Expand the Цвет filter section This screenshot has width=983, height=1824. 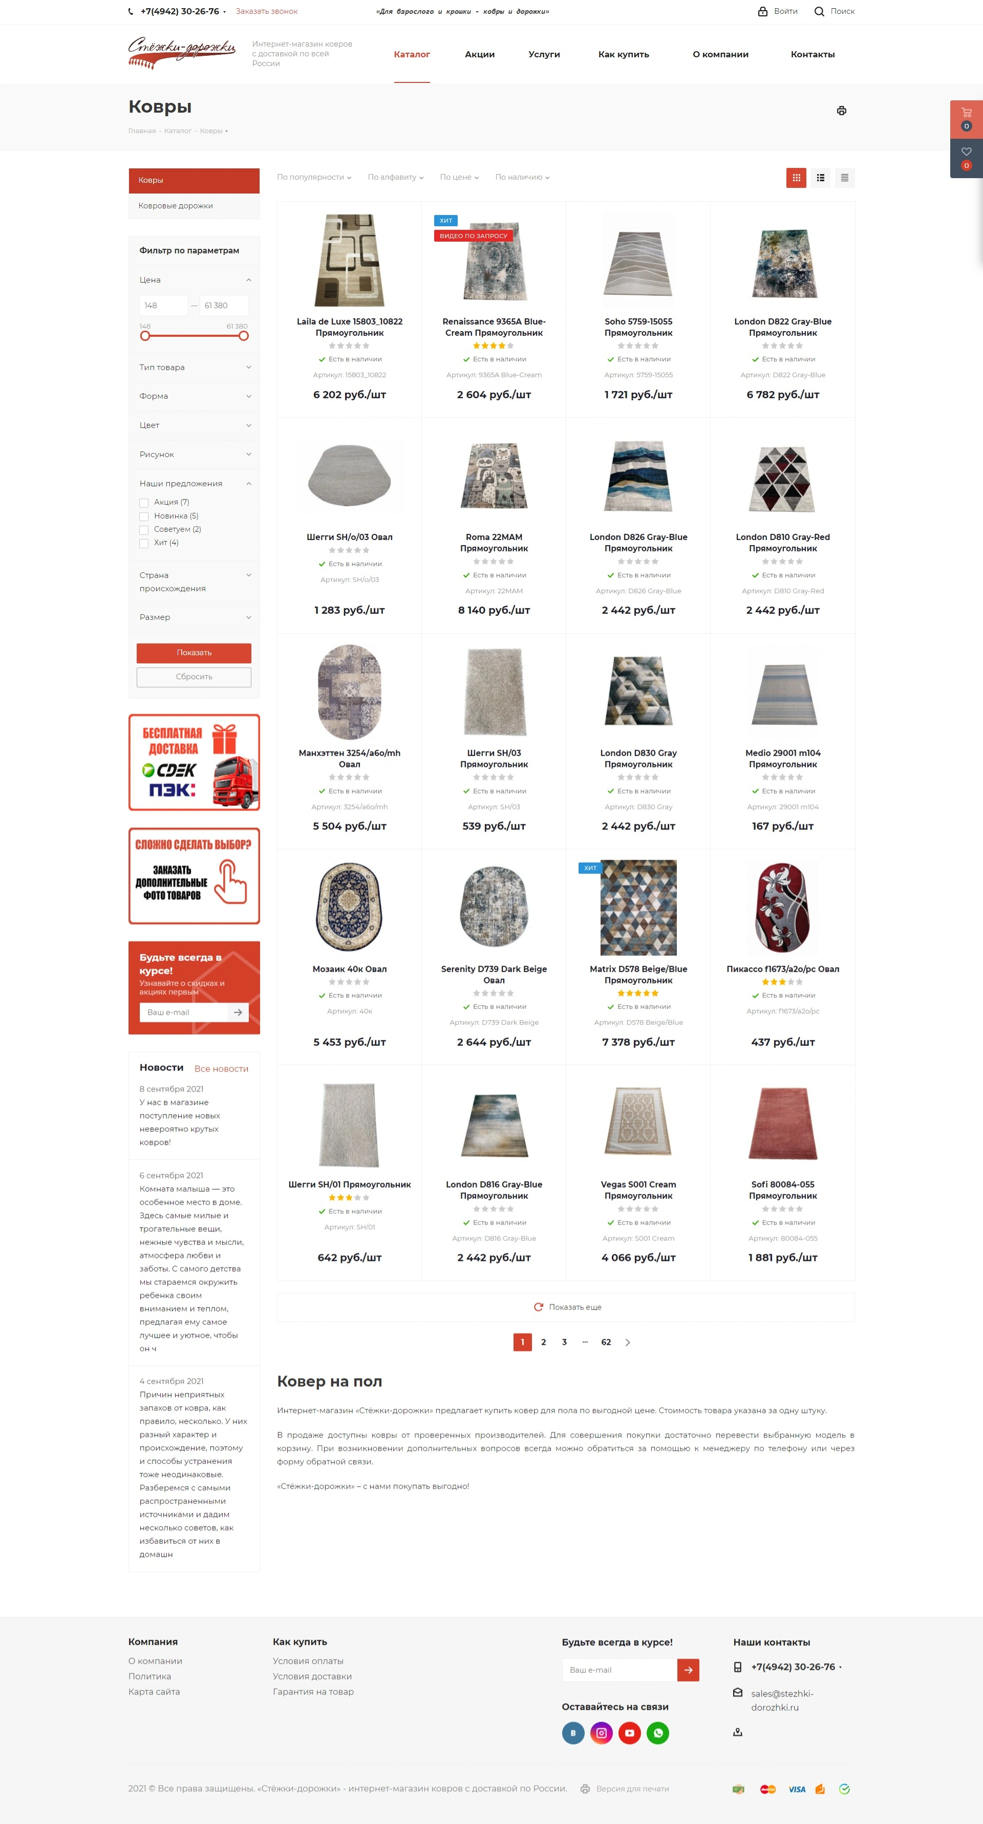point(195,425)
